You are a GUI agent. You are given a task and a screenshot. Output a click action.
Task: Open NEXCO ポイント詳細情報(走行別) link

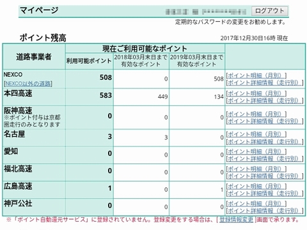tap(265, 82)
